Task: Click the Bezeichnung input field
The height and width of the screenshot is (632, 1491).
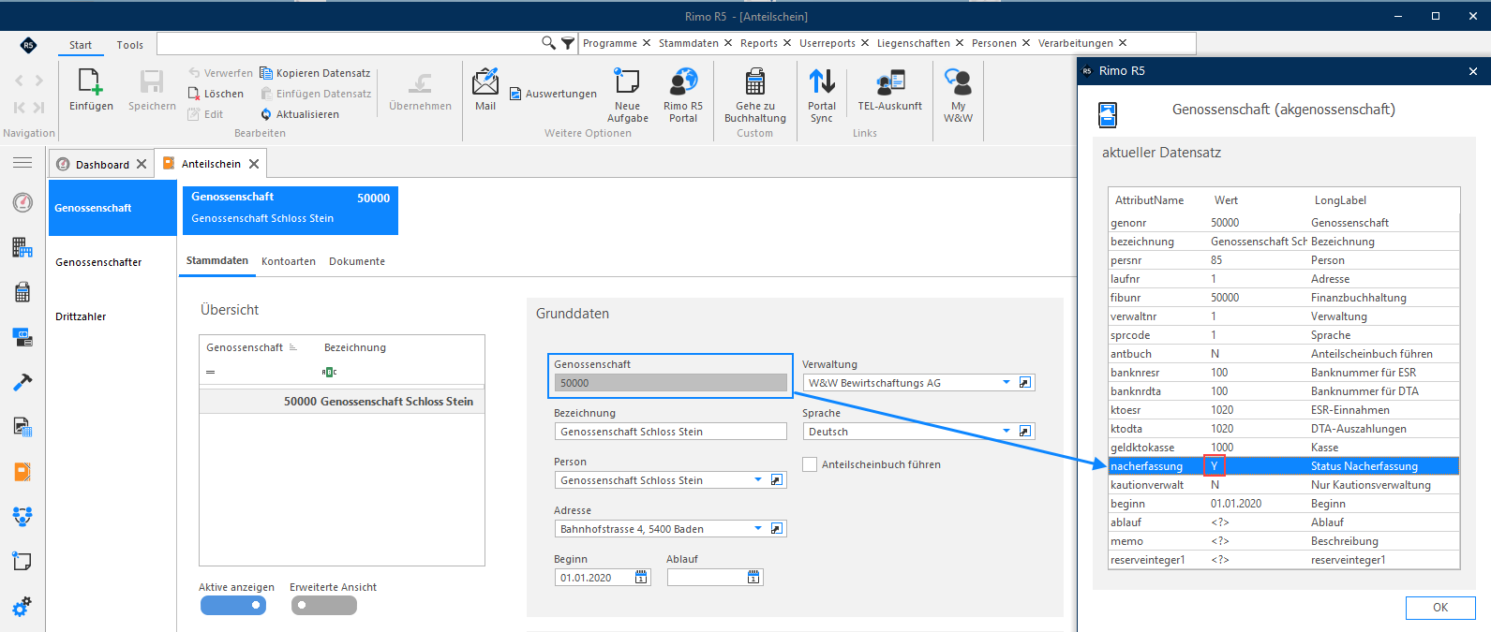Action: click(670, 432)
